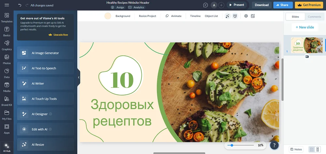
Task: Collapse the left AI tools panel
Action: click(79, 77)
